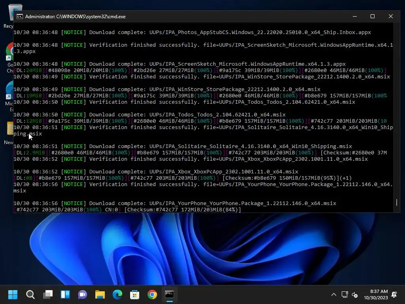
Task: Click the WinStore_StorePackage verification line
Action: 202,76
